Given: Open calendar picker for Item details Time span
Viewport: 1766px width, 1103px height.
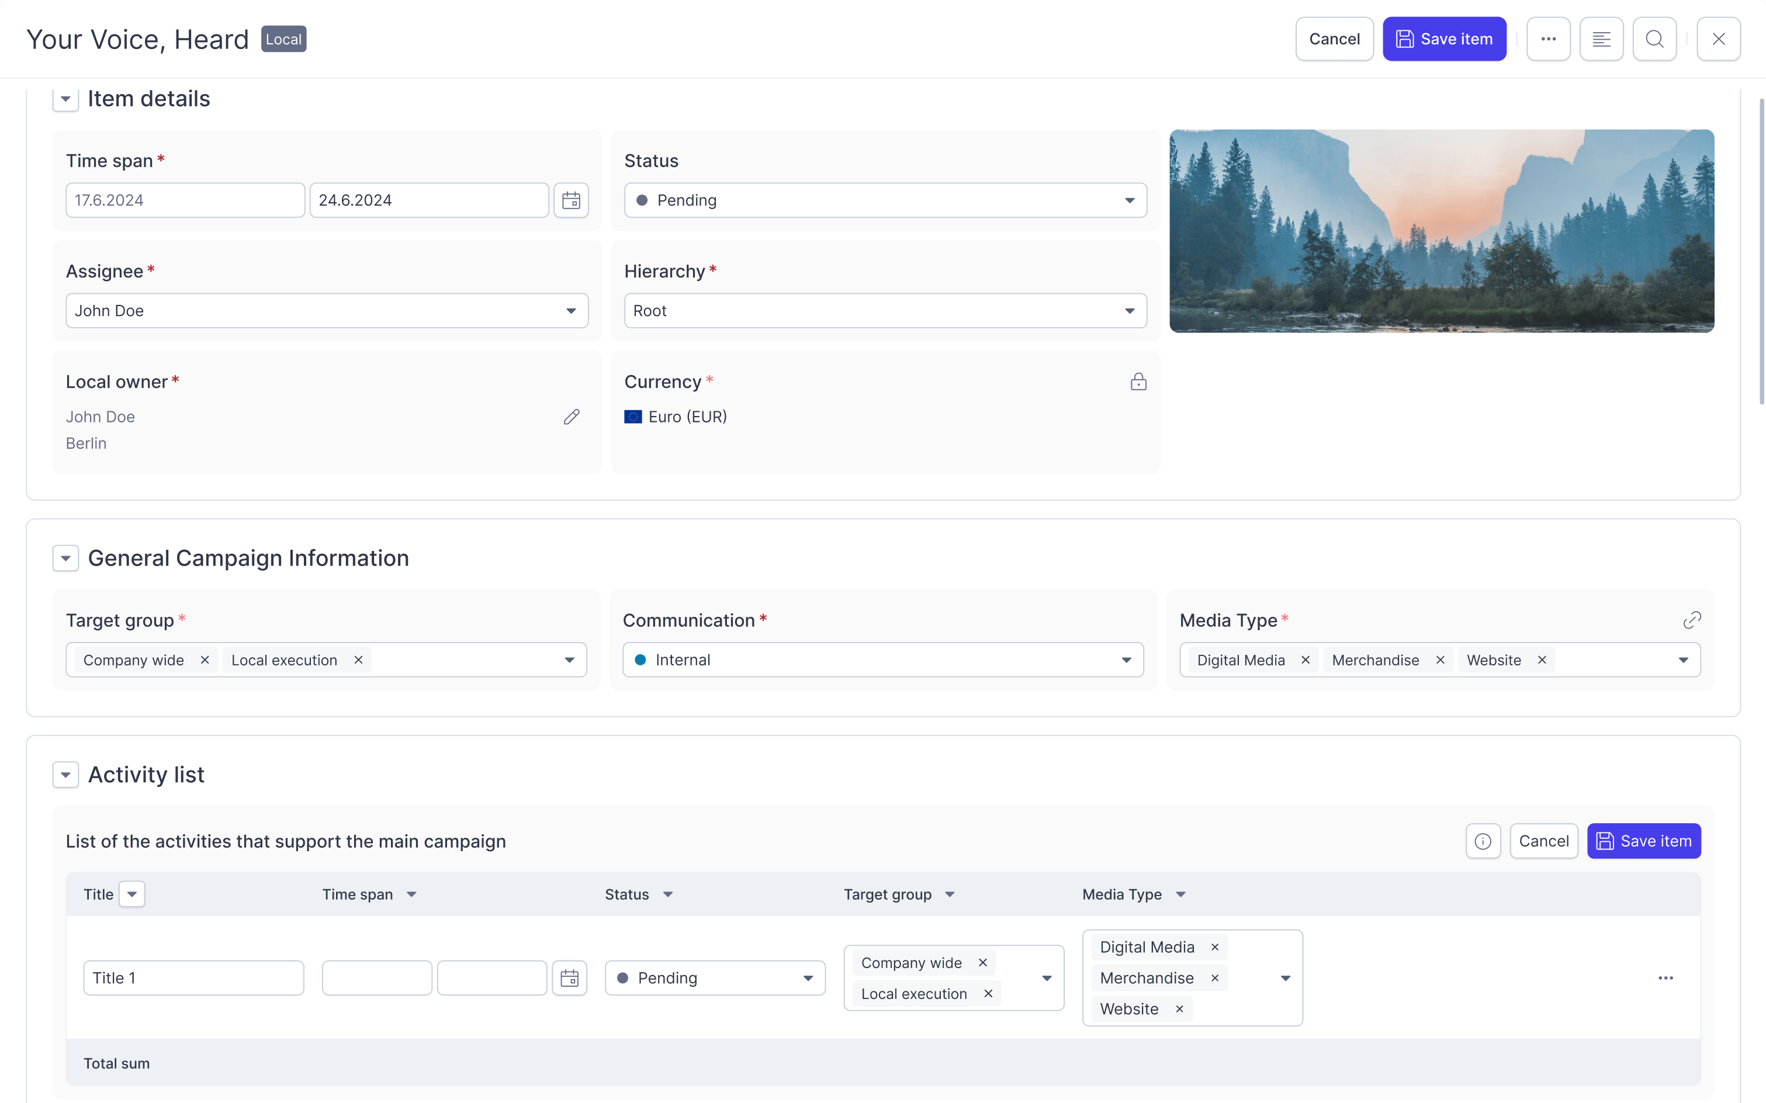Looking at the screenshot, I should [x=571, y=200].
